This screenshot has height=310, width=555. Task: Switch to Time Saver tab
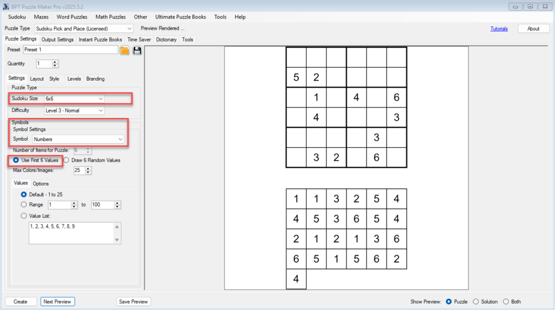139,39
